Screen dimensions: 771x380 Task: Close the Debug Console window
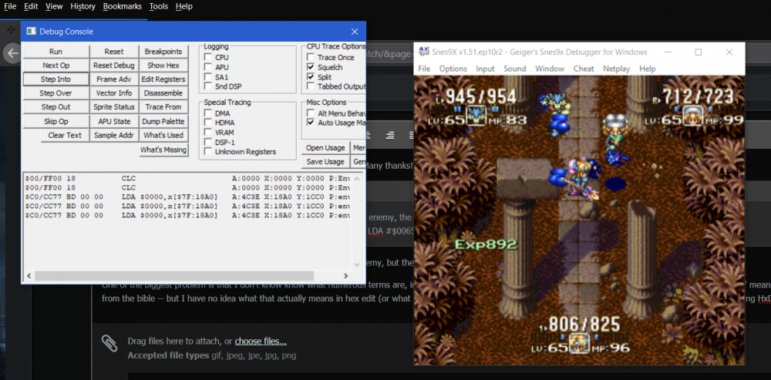point(355,32)
